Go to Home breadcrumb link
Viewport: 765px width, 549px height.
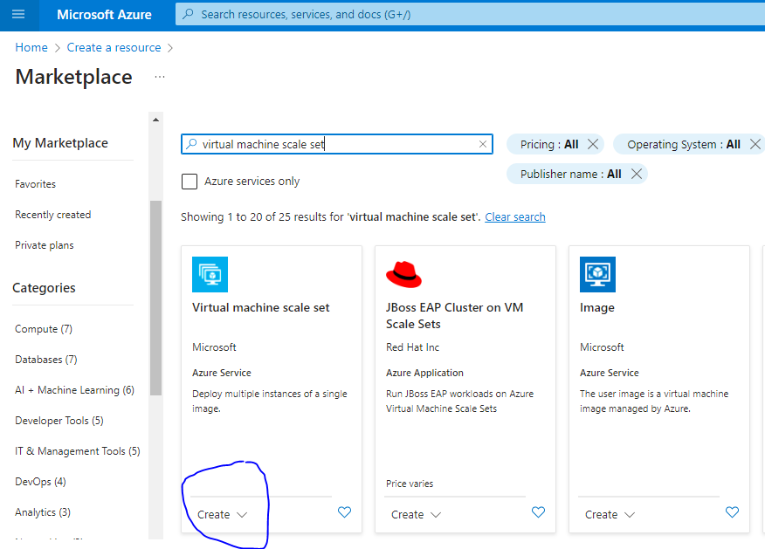pos(31,47)
